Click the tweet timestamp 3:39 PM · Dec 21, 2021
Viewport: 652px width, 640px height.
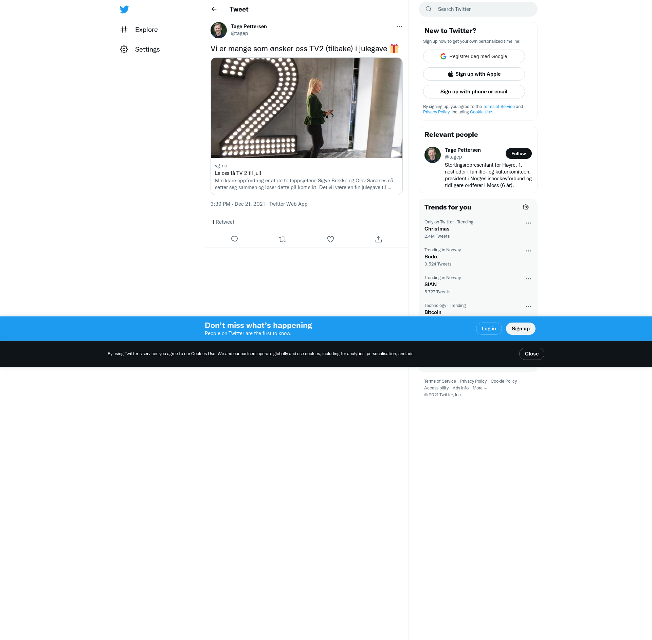click(238, 204)
